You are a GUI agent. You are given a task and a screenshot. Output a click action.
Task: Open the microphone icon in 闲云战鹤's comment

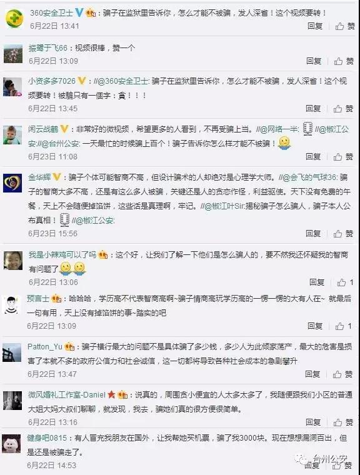[307, 129]
